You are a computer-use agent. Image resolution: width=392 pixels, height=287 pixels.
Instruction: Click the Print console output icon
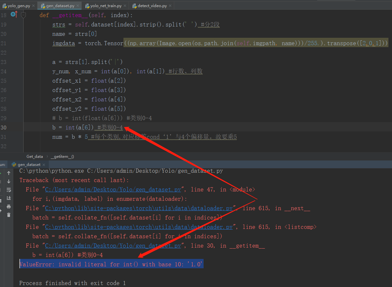click(x=9, y=207)
